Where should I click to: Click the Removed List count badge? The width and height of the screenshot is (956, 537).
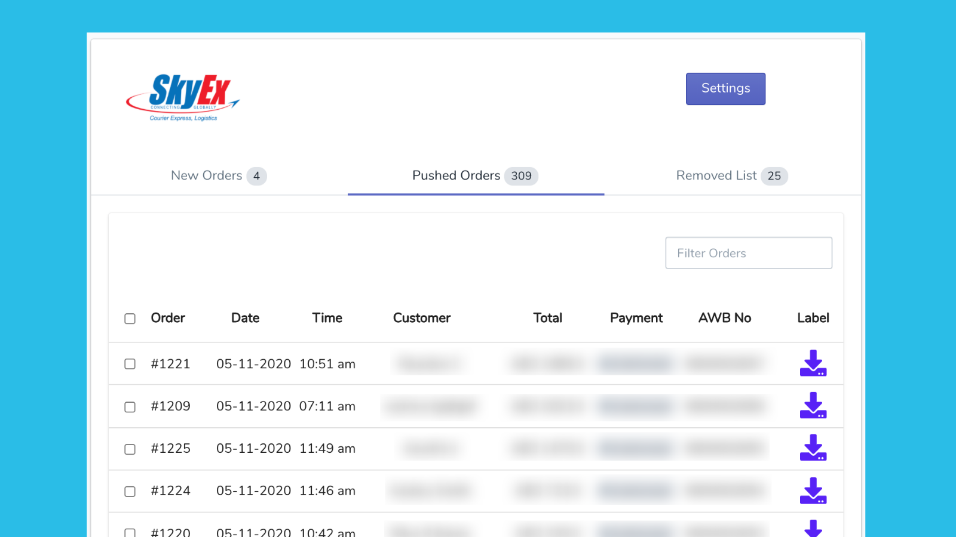775,176
